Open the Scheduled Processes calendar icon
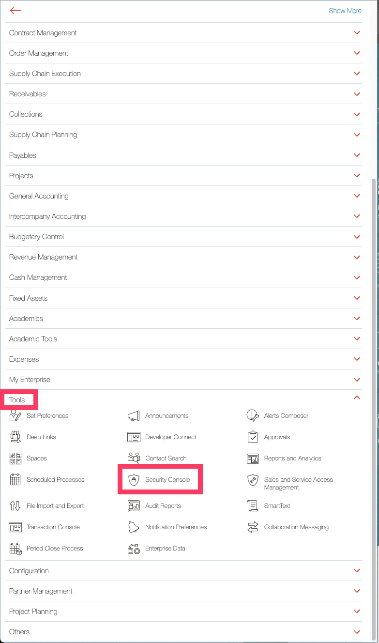Image resolution: width=379 pixels, height=643 pixels. tap(15, 480)
